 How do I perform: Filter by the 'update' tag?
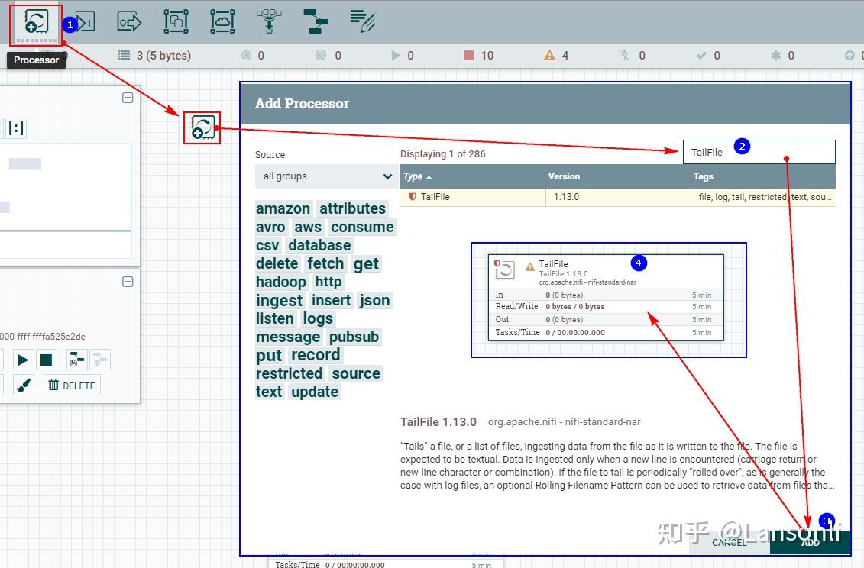[x=316, y=392]
